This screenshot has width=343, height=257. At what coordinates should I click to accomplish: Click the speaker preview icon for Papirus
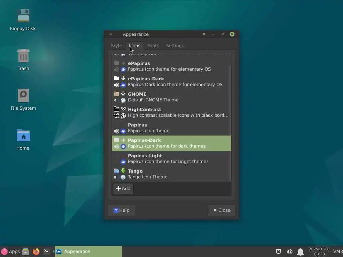[x=117, y=131]
